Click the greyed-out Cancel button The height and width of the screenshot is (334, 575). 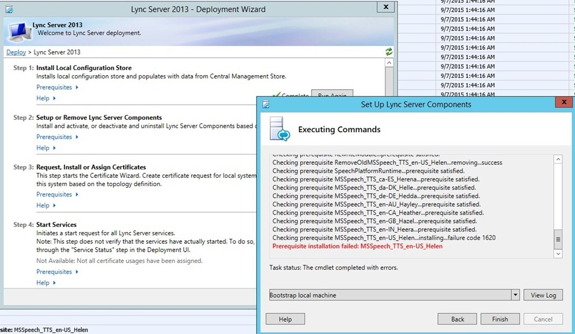coord(543,319)
